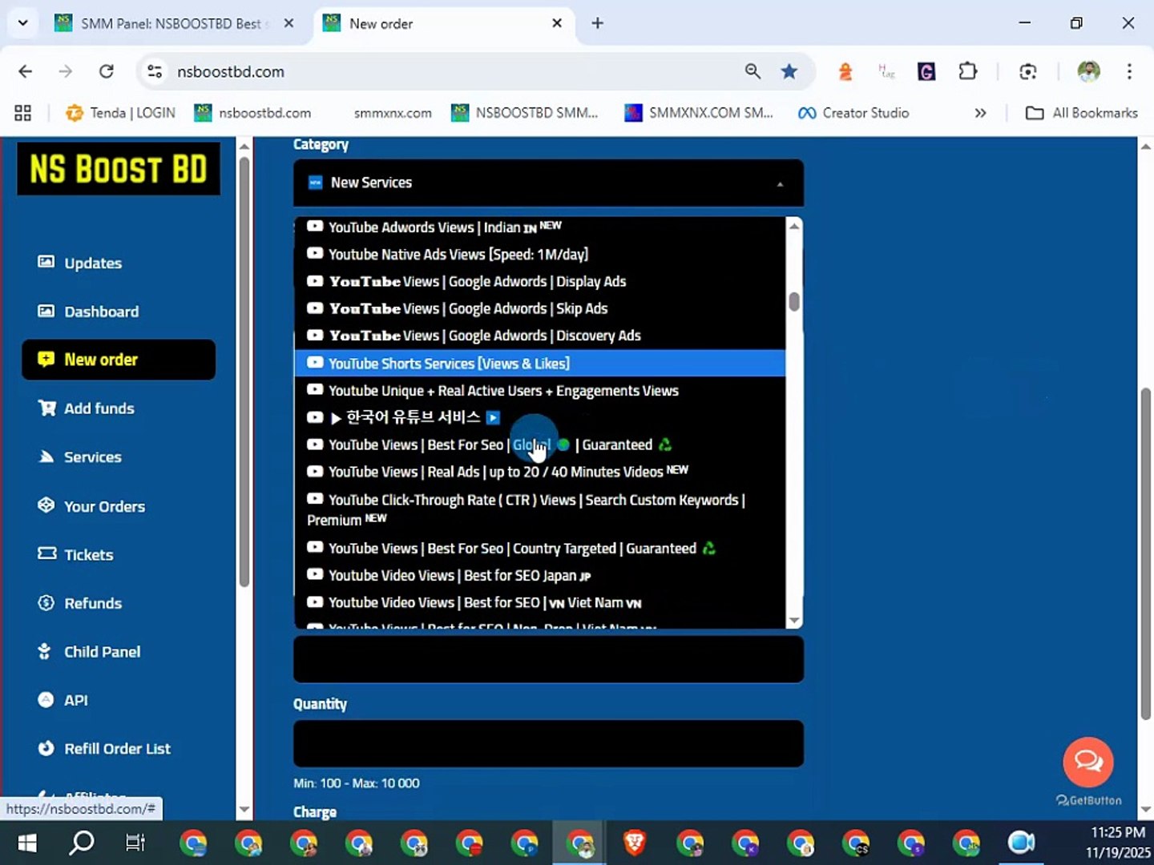Choose YouTube Views Best For Seo Global option
Screen dimensions: 1154x865
point(540,445)
